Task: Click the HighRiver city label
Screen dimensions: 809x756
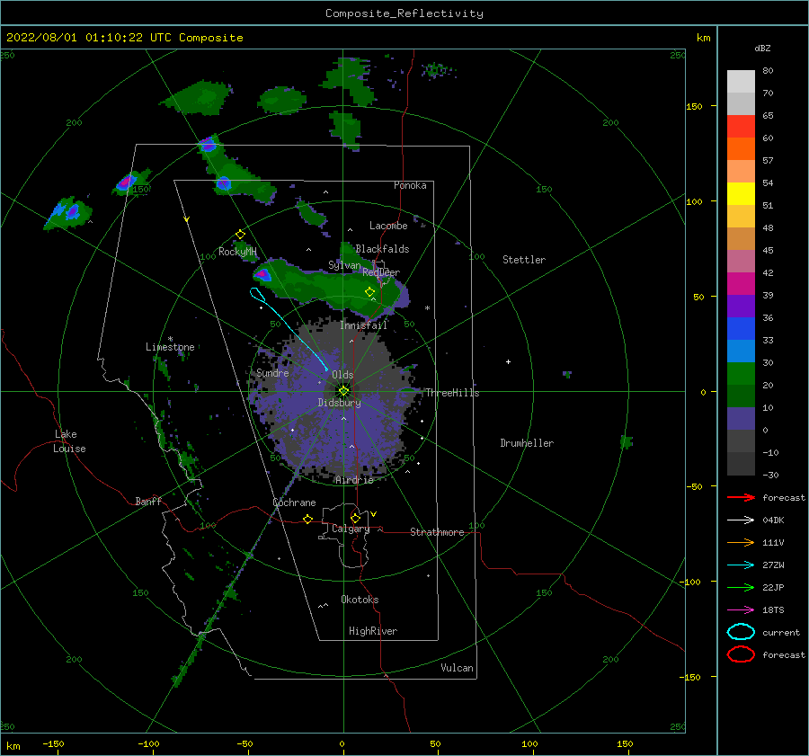Action: coord(373,631)
